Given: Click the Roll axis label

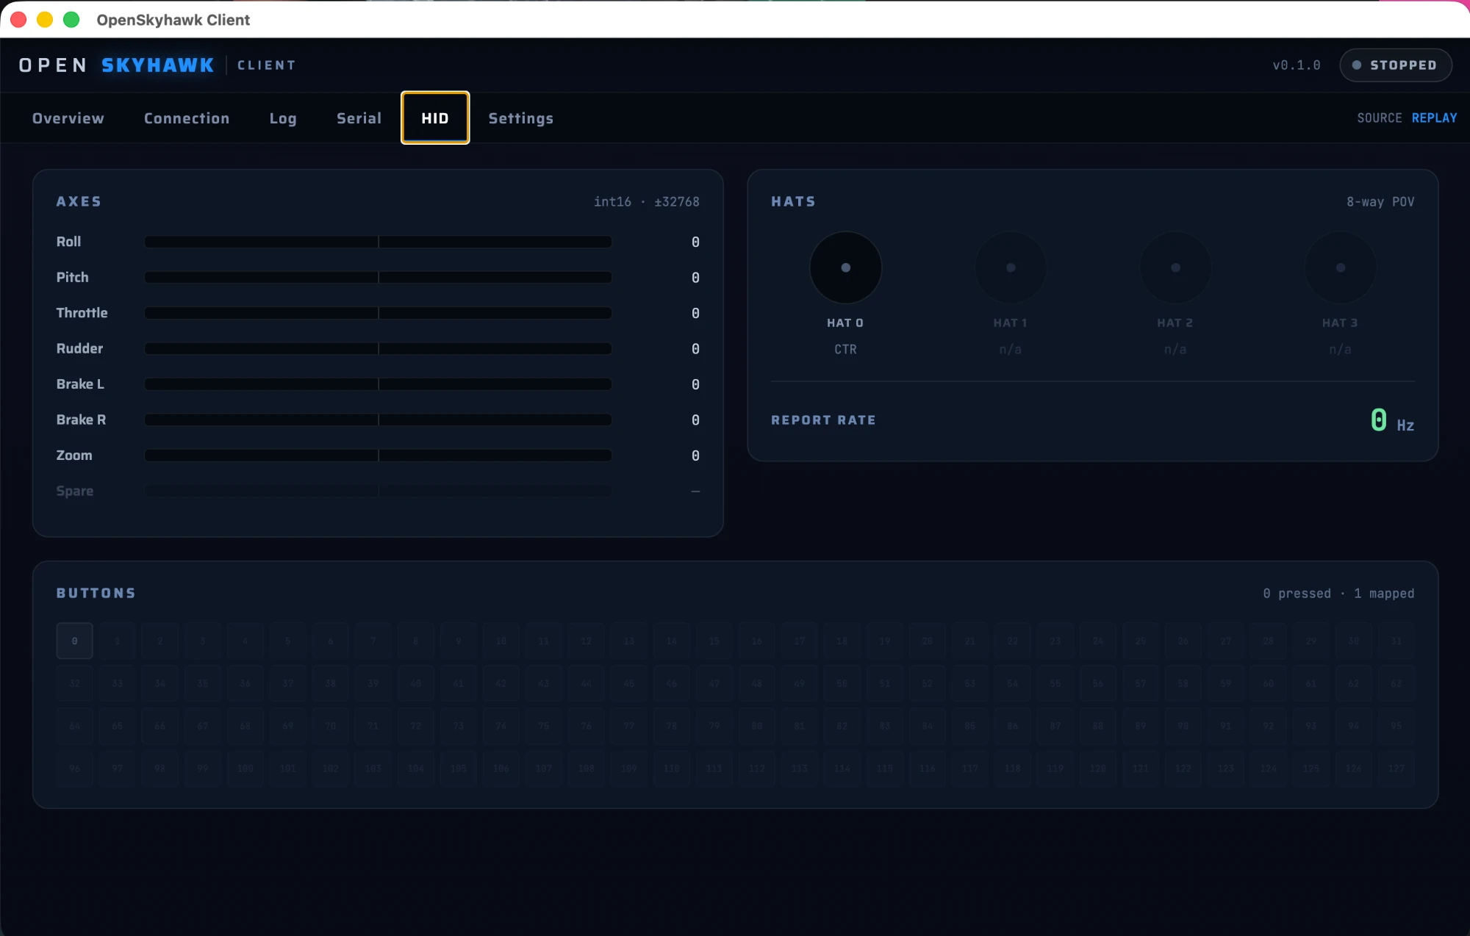Looking at the screenshot, I should pyautogui.click(x=68, y=242).
